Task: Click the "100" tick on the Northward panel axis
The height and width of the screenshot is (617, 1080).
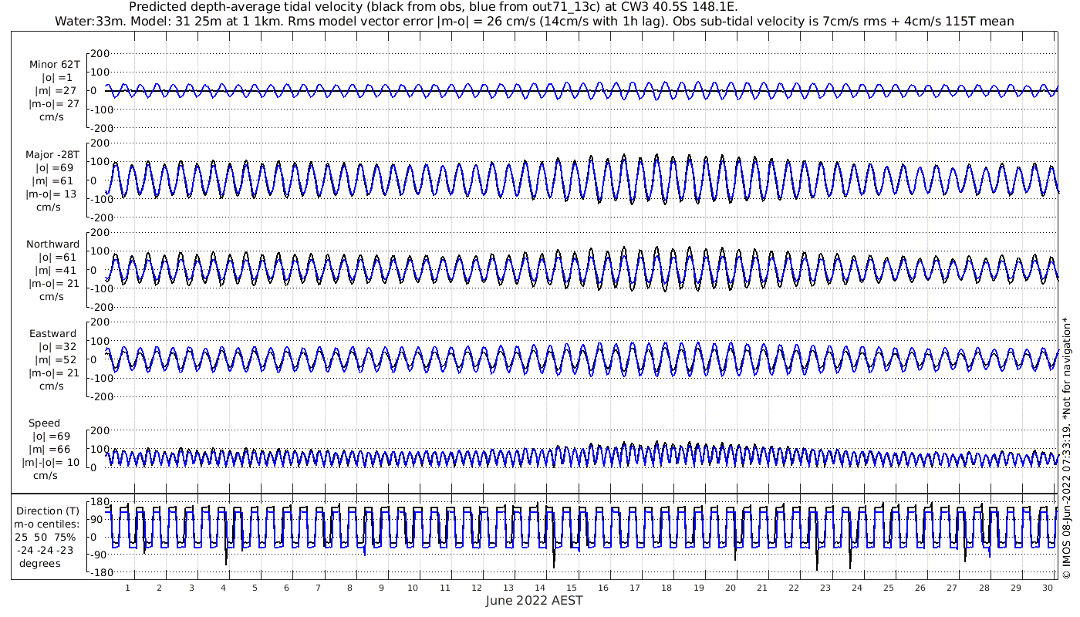Action: tap(101, 251)
